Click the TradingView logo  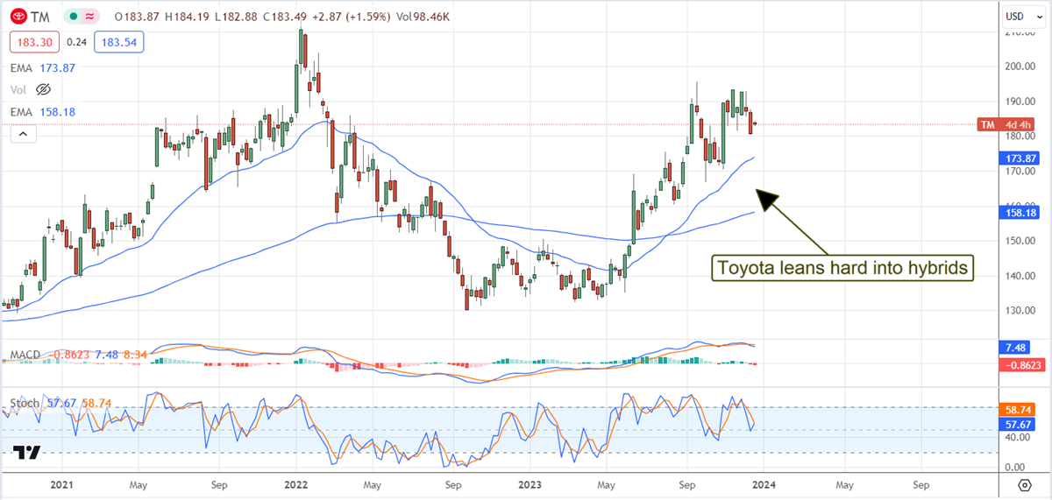pos(27,453)
